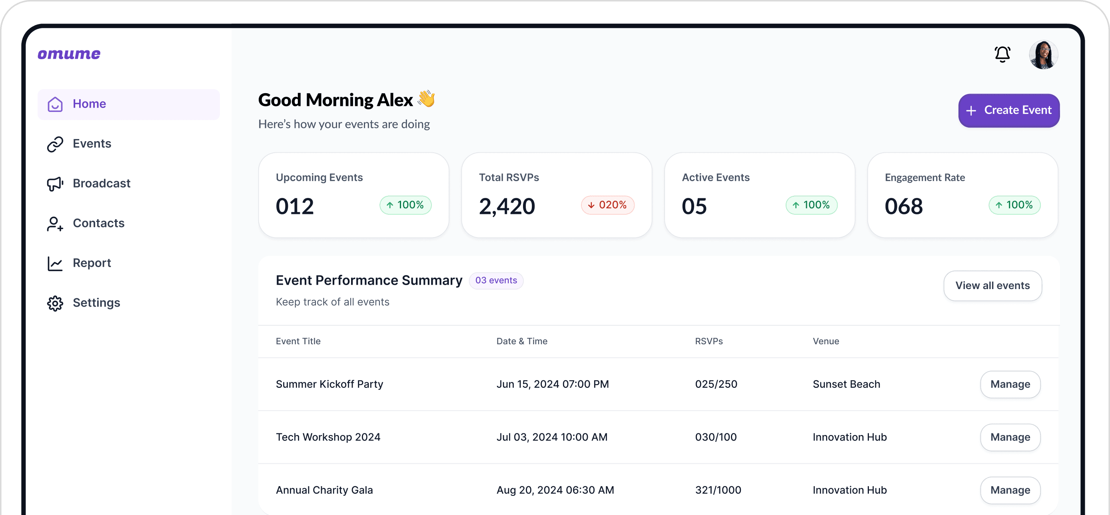The height and width of the screenshot is (515, 1110).
Task: Open the user profile avatar
Action: (x=1043, y=55)
